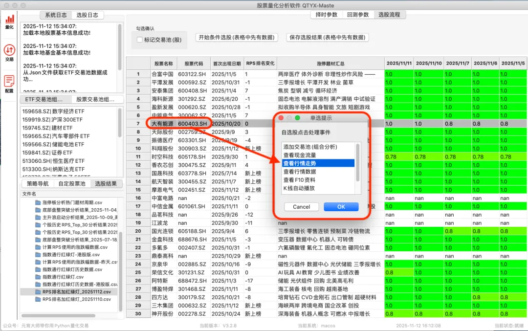Click the log panel vertical scrollbar
The width and height of the screenshot is (528, 331).
[x=120, y=47]
